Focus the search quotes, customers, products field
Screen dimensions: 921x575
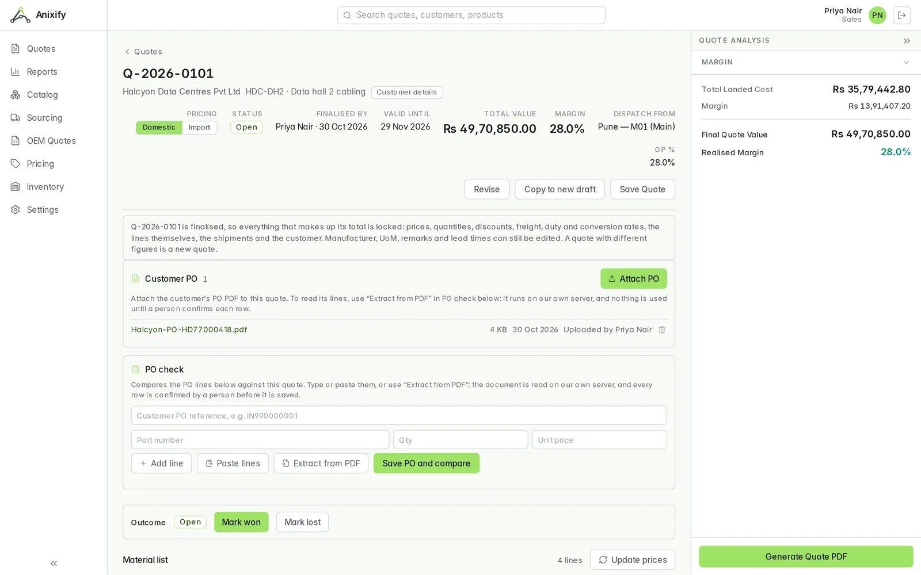pyautogui.click(x=471, y=16)
